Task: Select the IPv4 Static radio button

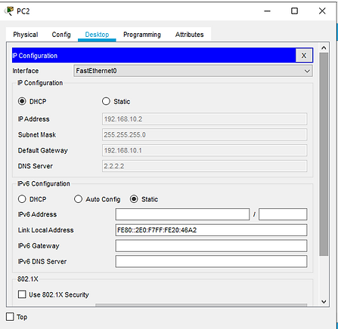Action: [x=106, y=101]
